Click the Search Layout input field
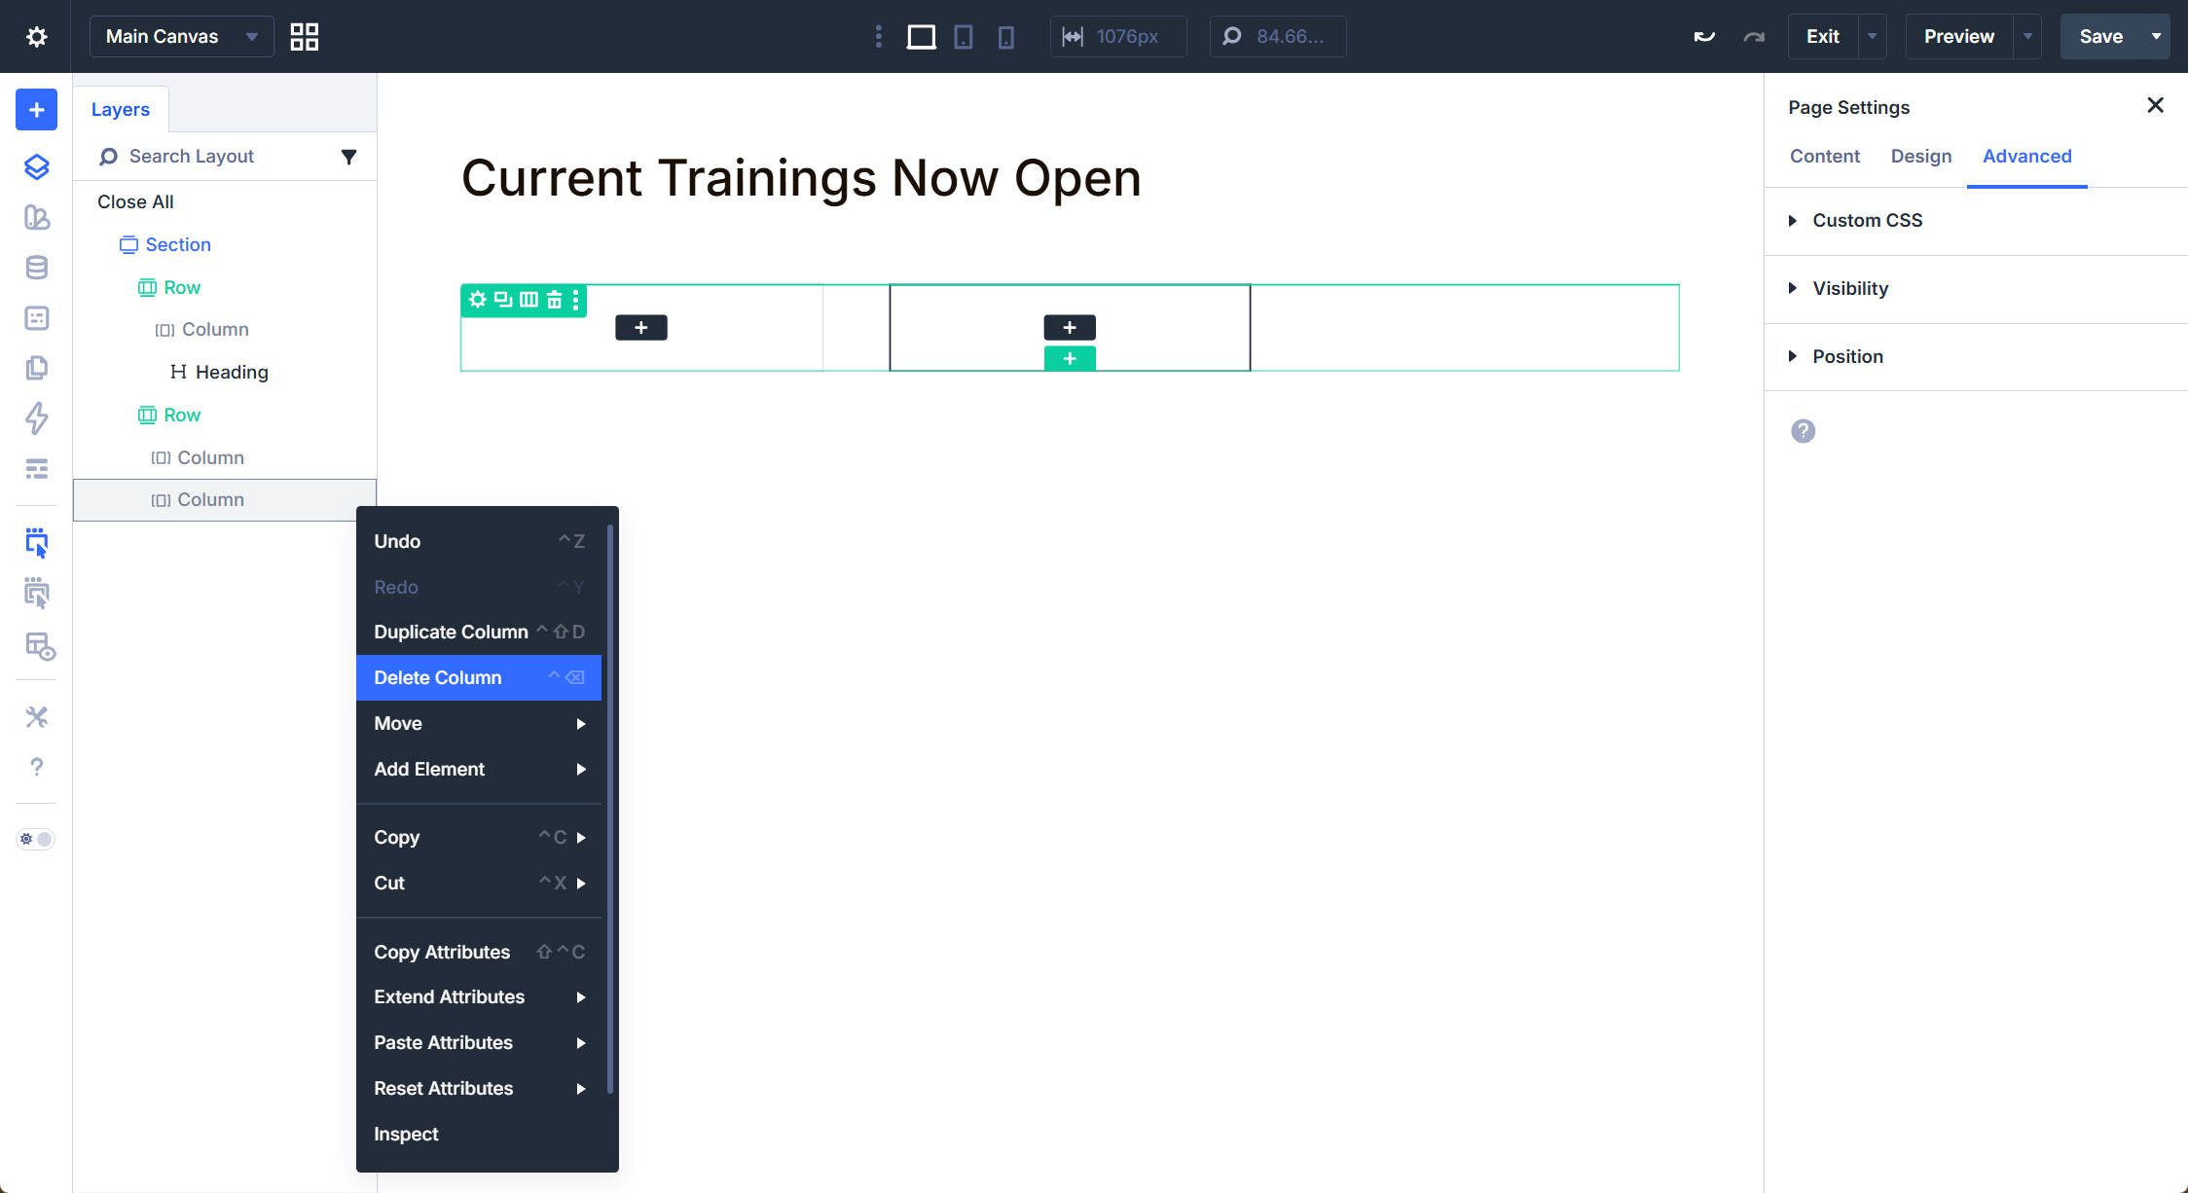 coord(224,157)
